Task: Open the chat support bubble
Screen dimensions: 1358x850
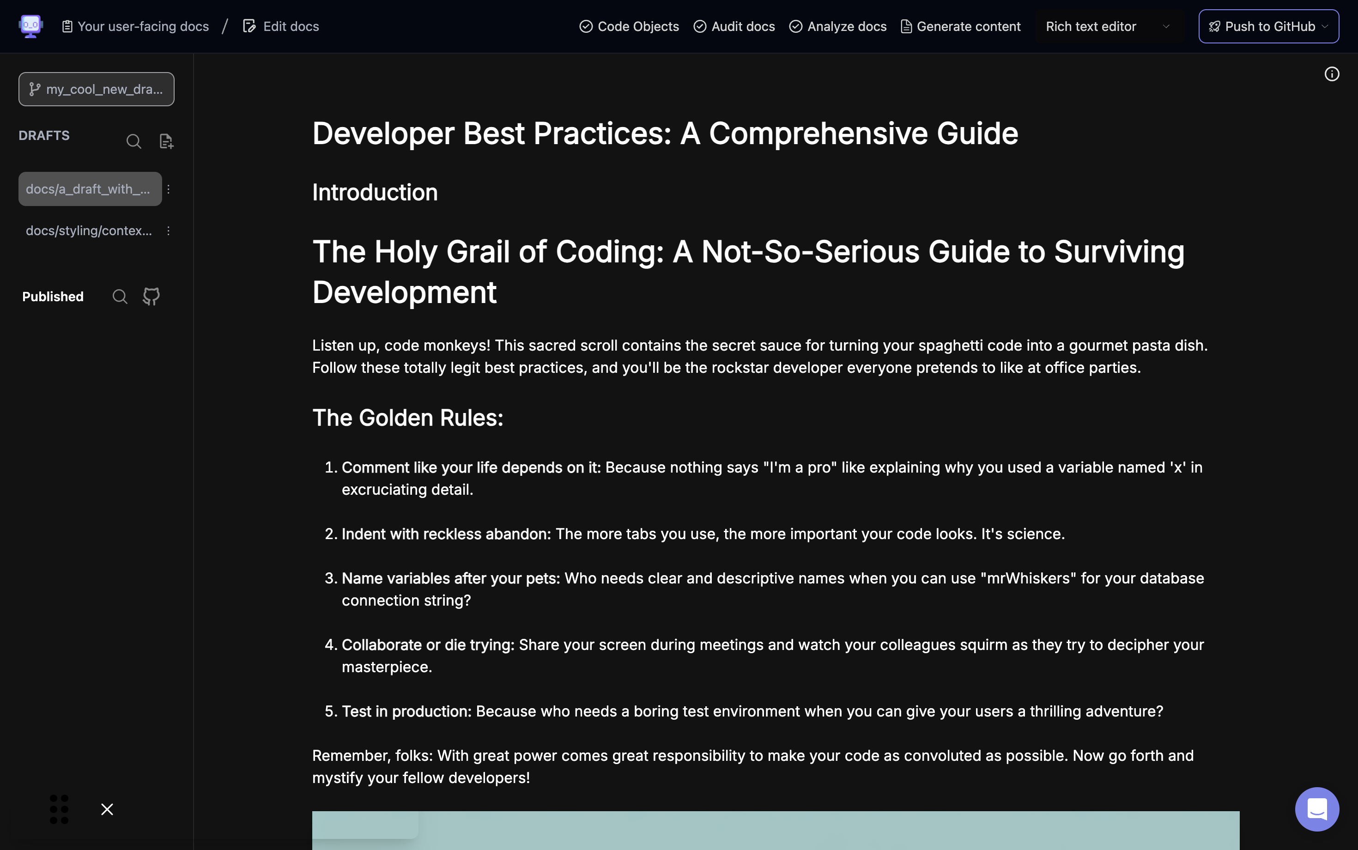Action: (x=1316, y=809)
